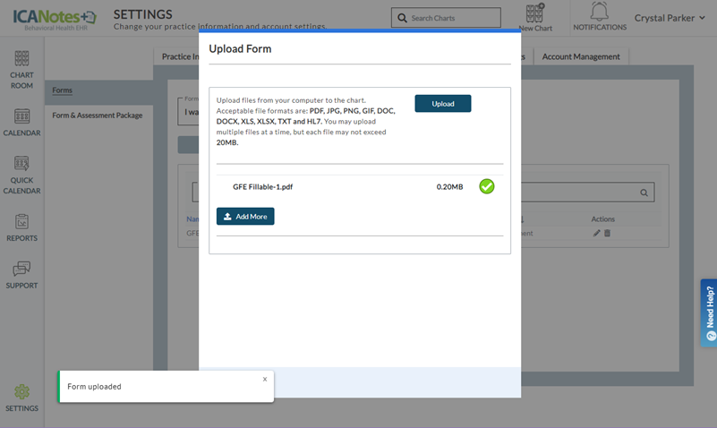Click the Form uploaded message text

[94, 387]
